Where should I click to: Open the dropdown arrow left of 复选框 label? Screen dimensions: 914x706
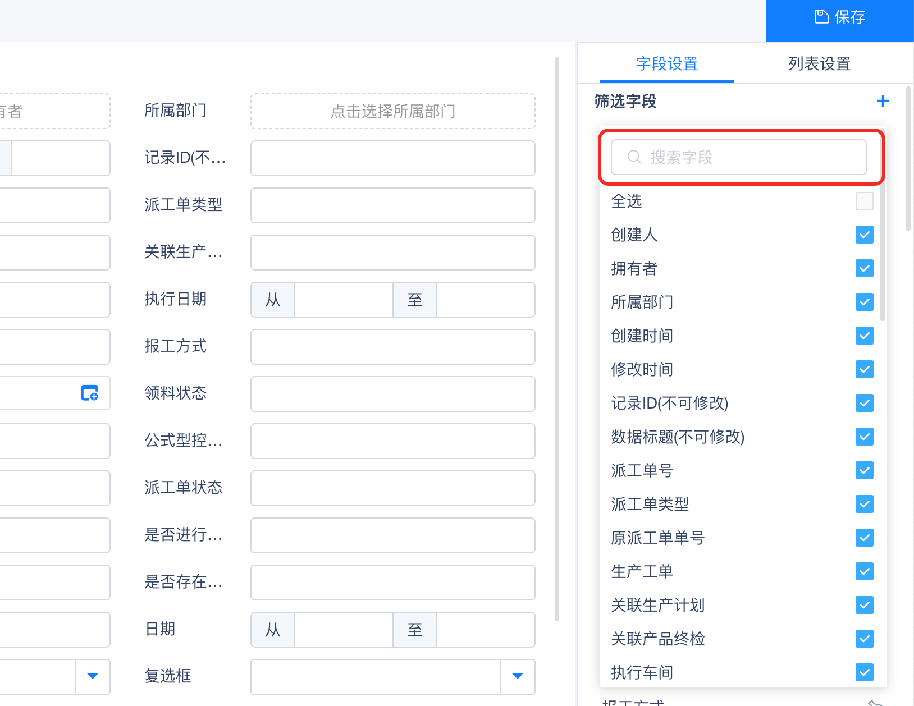(x=93, y=676)
